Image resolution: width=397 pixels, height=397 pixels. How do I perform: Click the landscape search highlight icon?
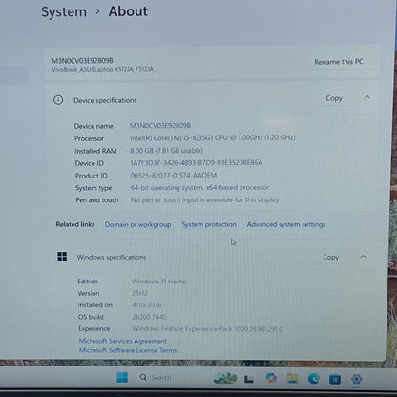[225, 378]
